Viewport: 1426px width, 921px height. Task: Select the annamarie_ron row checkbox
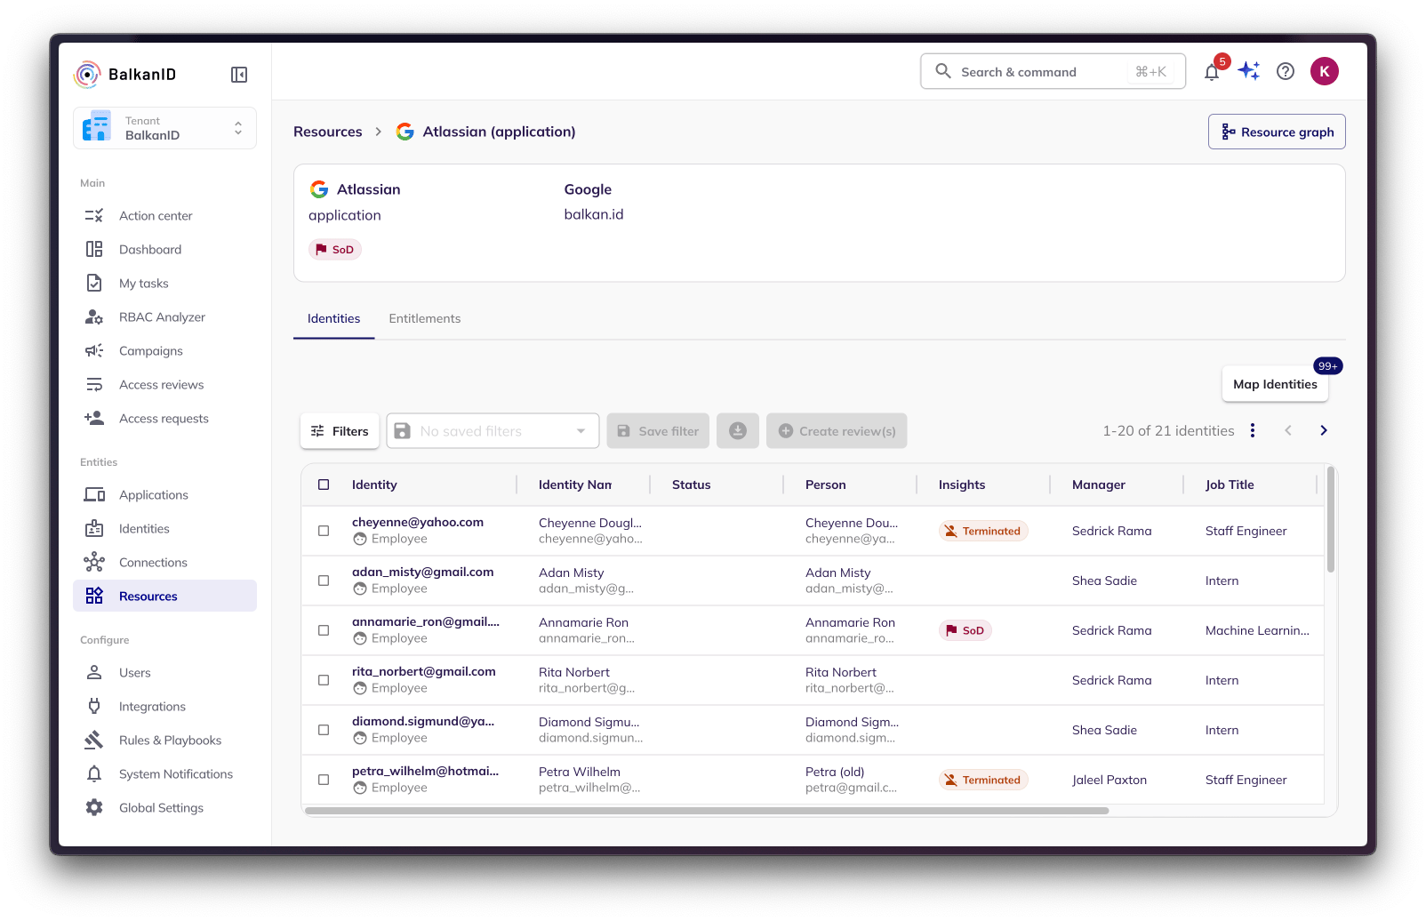click(x=324, y=630)
